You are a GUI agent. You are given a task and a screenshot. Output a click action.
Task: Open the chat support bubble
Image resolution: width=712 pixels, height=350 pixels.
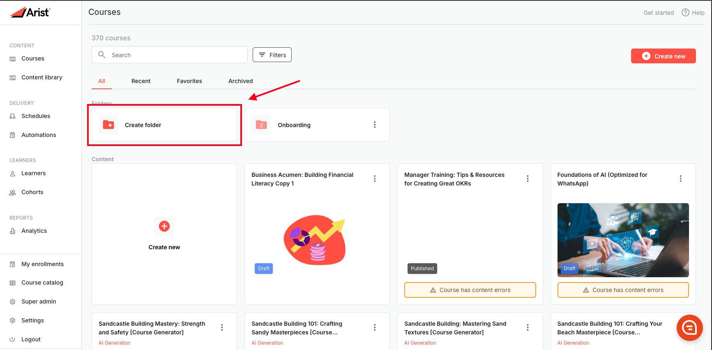click(689, 328)
